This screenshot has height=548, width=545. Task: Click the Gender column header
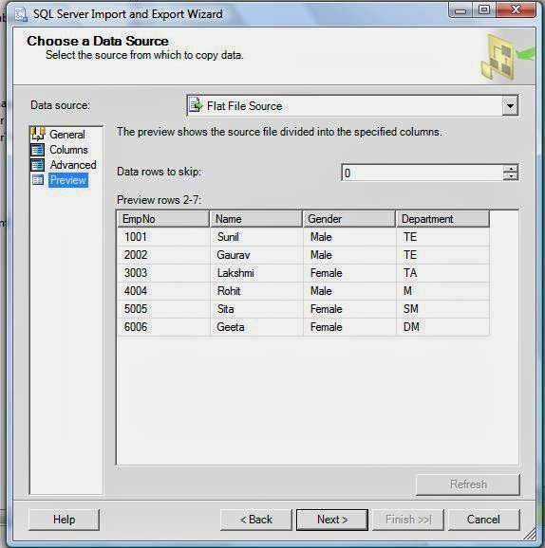[x=349, y=219]
